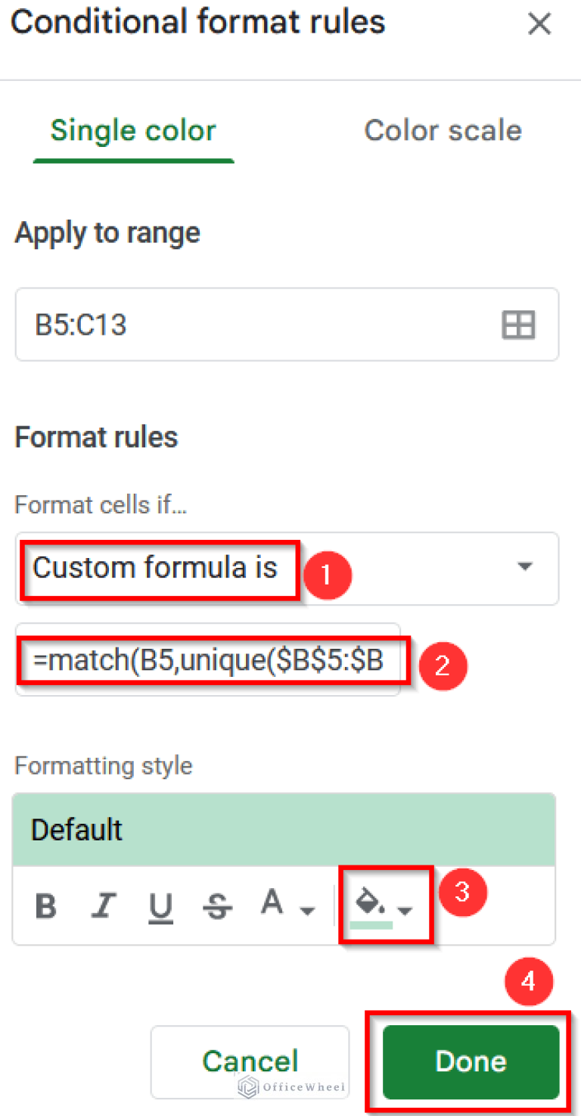Select the Single color tab
Screen dimensions: 581x1116
click(x=132, y=130)
